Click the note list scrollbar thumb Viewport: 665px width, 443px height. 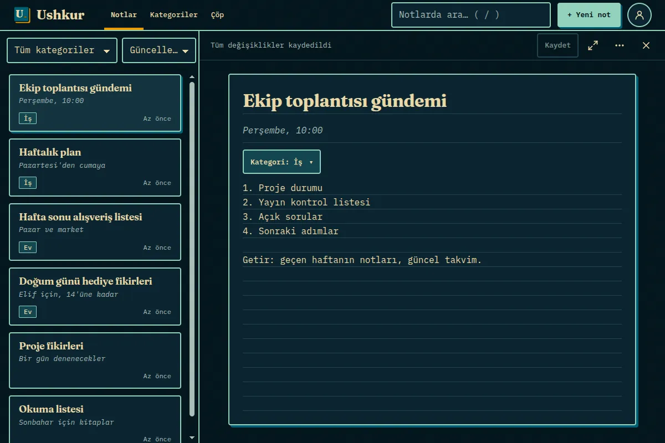tap(192, 249)
